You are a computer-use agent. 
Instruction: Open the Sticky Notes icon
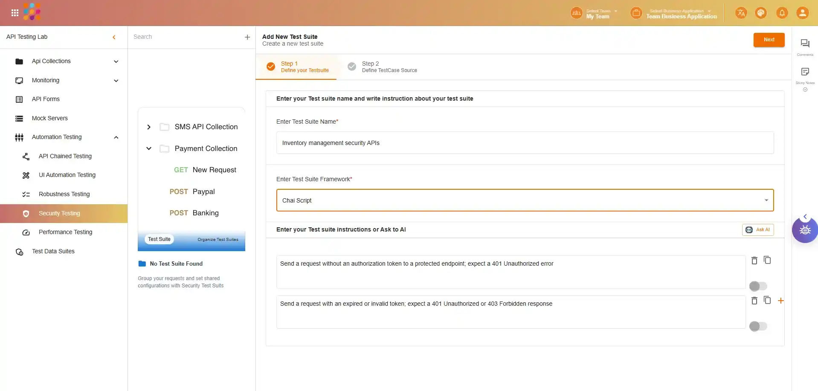[805, 72]
